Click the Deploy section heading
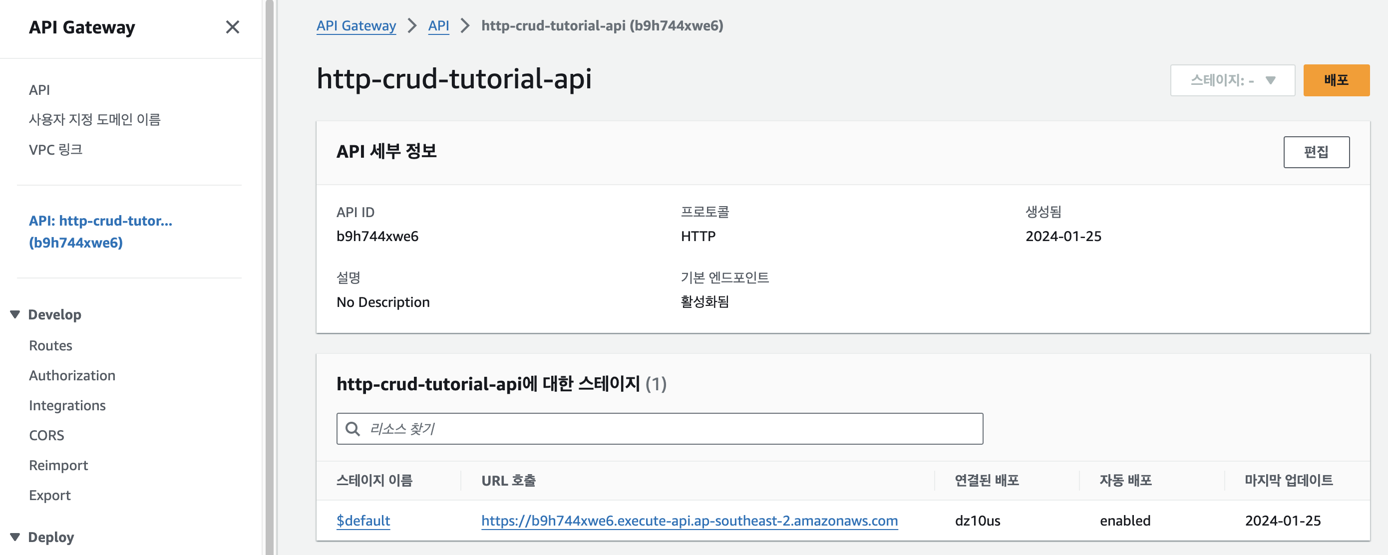The image size is (1388, 555). [50, 537]
